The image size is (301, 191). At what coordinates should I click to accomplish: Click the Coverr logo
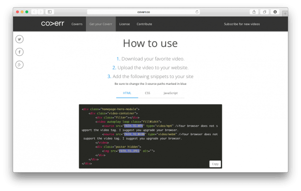(52, 24)
